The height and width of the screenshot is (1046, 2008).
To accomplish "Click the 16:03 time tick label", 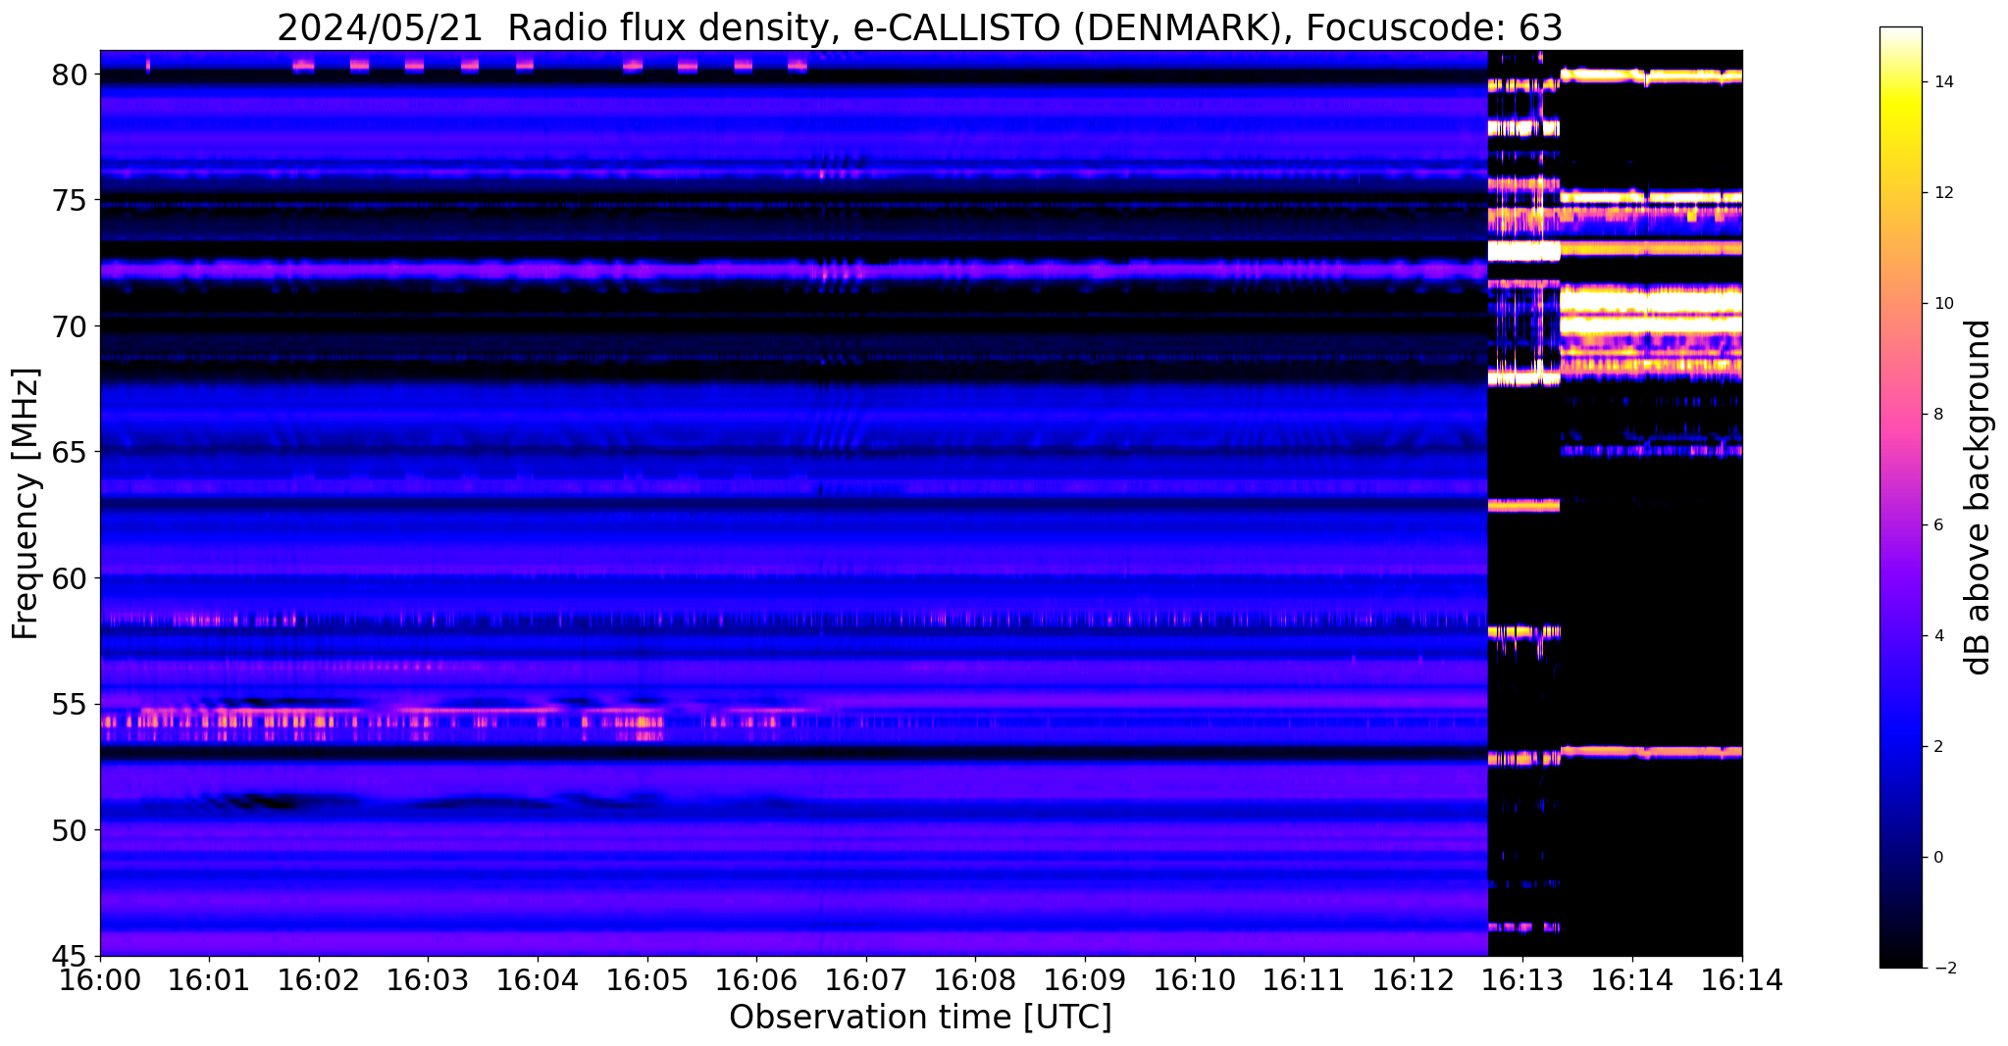I will (x=428, y=979).
